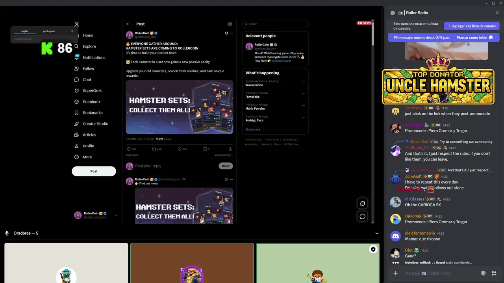
Task: Click the stream page scrollbar
Action: pos(372,33)
